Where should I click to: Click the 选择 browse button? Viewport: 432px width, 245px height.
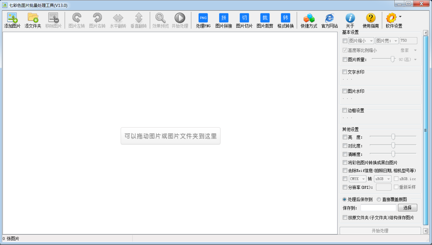point(408,208)
